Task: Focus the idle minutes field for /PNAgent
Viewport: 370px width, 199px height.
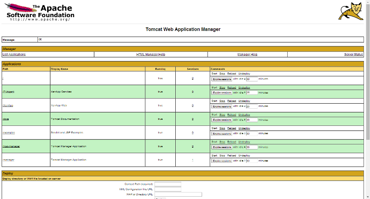Action: pos(252,93)
